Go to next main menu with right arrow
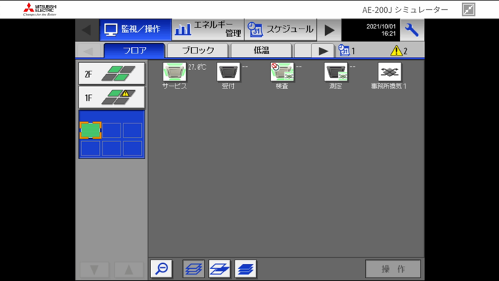 329,30
